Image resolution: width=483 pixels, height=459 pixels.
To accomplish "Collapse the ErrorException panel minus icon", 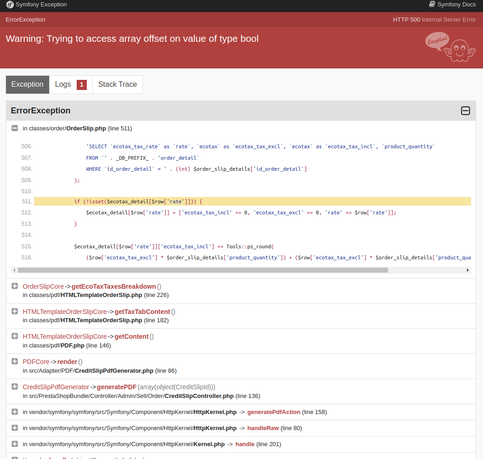I will point(466,111).
